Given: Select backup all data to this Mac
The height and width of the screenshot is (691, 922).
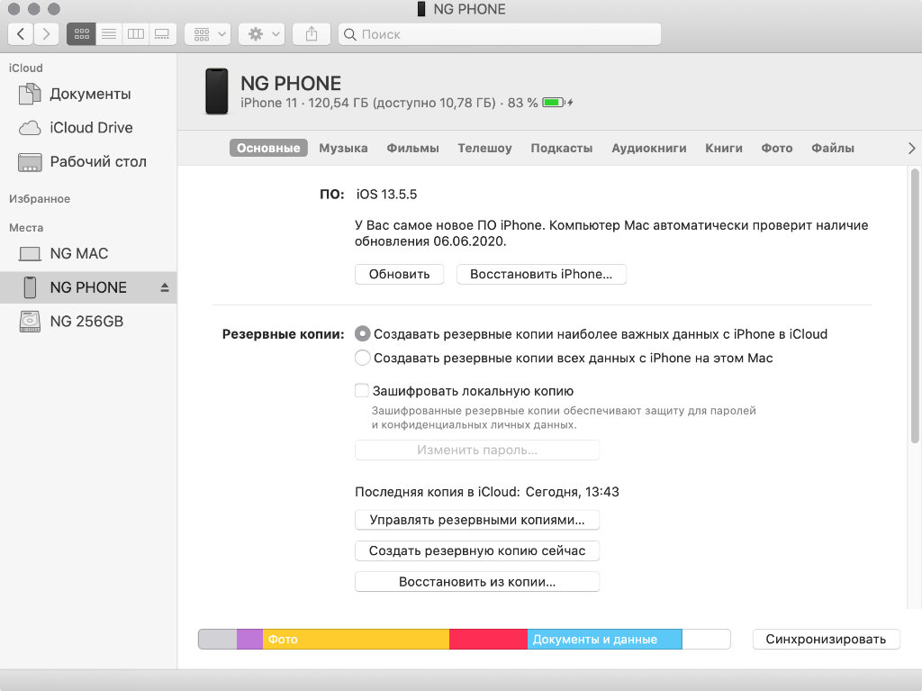Looking at the screenshot, I should click(363, 358).
